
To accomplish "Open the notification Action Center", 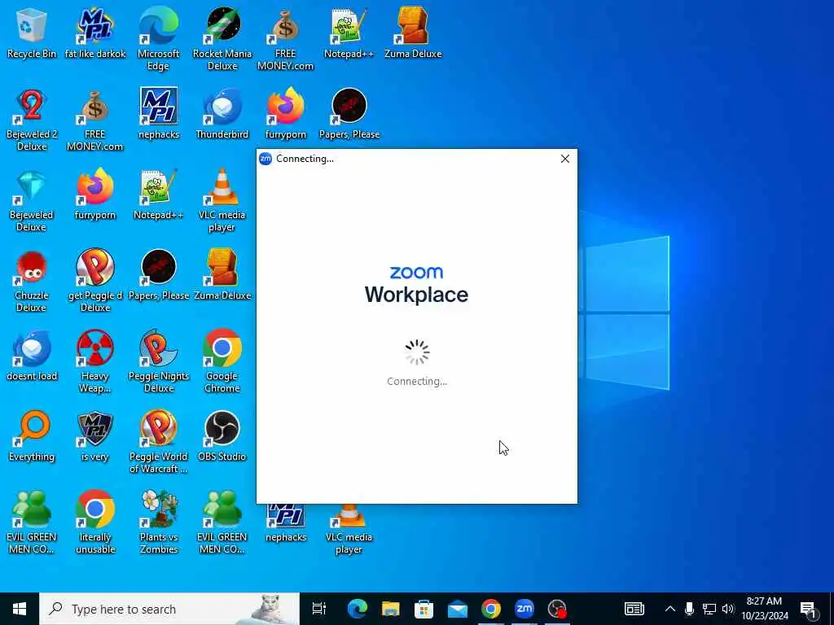I will point(809,609).
